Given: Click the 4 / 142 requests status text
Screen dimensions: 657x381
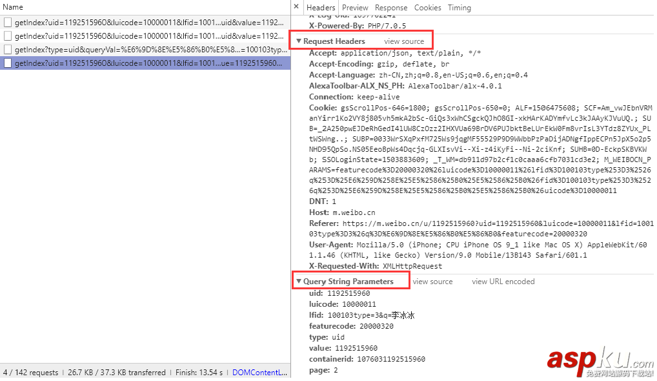Looking at the screenshot, I should [x=30, y=372].
